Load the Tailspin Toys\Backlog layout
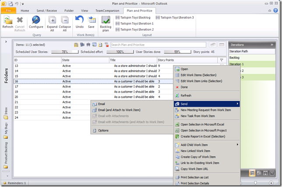The width and height of the screenshot is (282, 187). click(133, 17)
